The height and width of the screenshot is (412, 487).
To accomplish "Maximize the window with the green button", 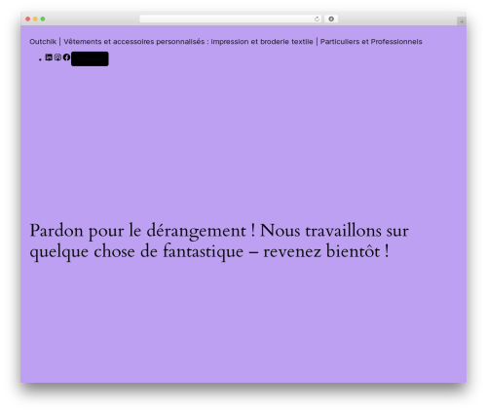I will click(x=43, y=19).
